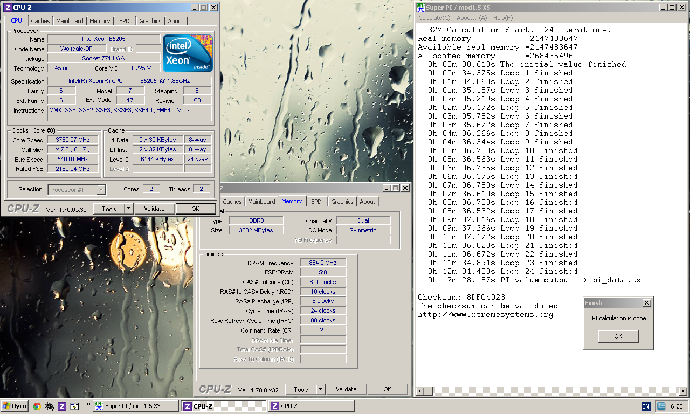
Task: Open Chrome from quick launch
Action: [x=37, y=406]
